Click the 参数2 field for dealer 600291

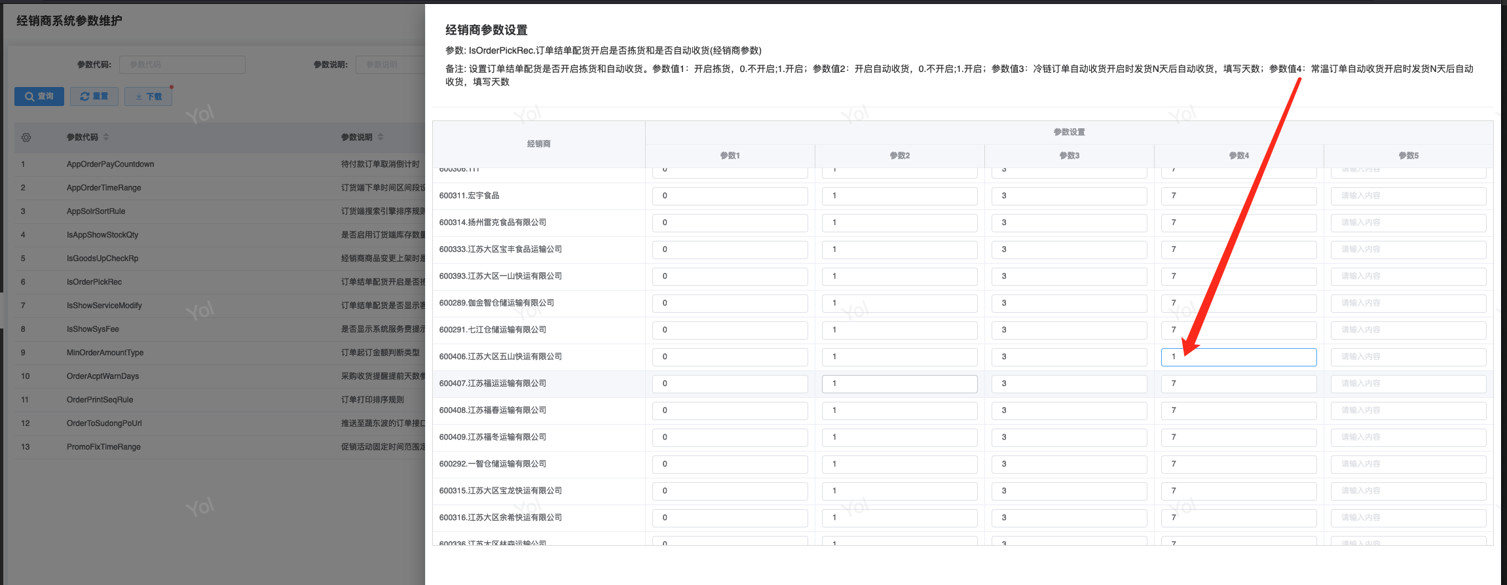pyautogui.click(x=899, y=330)
